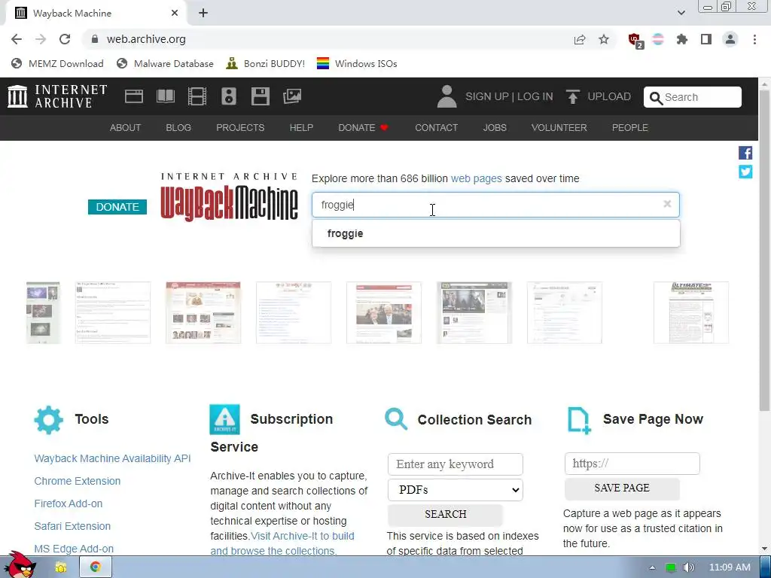Open the Safari Extension link
The height and width of the screenshot is (578, 771).
[x=72, y=526]
